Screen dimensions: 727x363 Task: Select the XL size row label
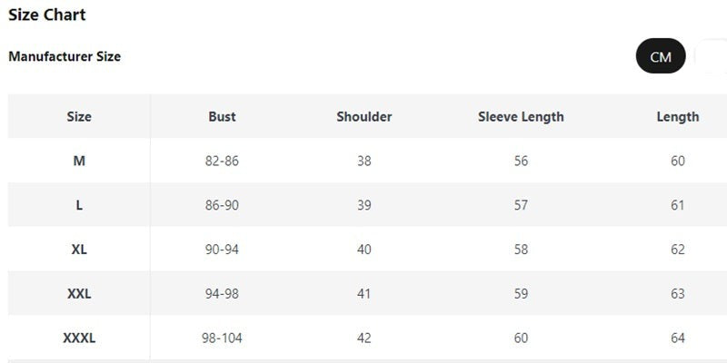coord(79,250)
